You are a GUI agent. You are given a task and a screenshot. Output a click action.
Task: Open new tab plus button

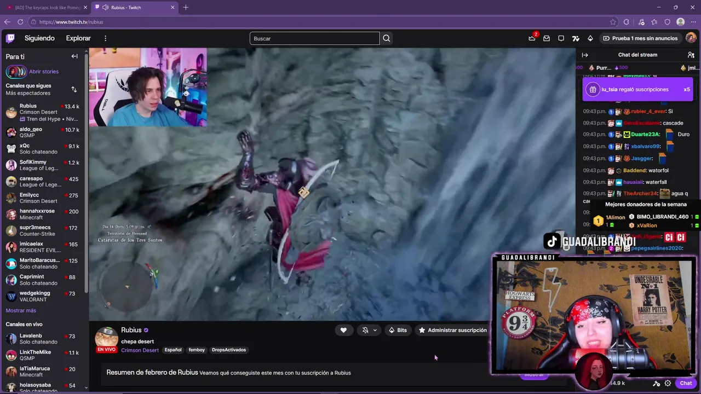pyautogui.click(x=186, y=7)
